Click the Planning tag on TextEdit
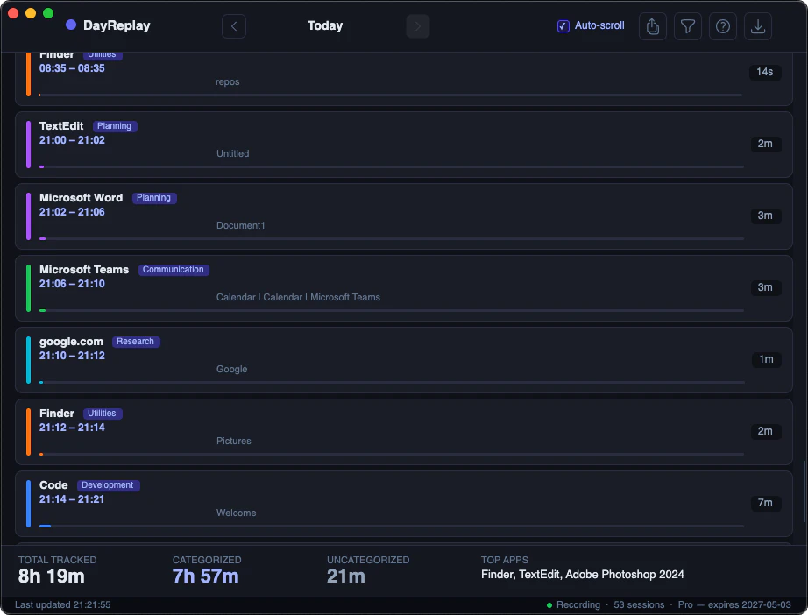This screenshot has height=615, width=808. (115, 125)
